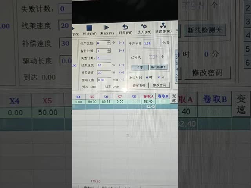Click the first-row 卷取A cell 82.40
The height and width of the screenshot is (188, 251).
pyautogui.click(x=148, y=101)
